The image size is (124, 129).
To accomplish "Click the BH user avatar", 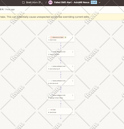I will tap(50, 2).
